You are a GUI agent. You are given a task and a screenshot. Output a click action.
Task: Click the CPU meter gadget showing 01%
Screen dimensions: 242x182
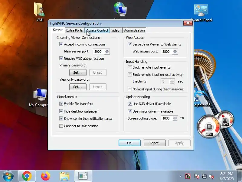pos(209,127)
